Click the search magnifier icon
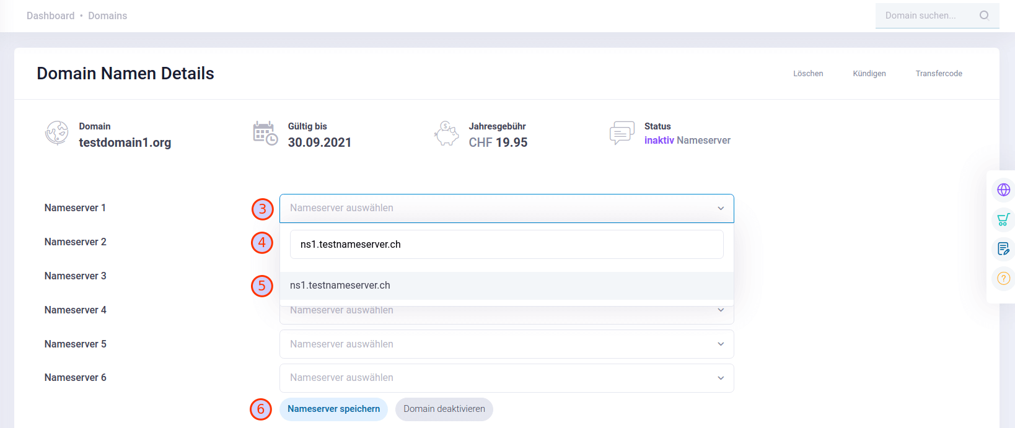 tap(983, 15)
